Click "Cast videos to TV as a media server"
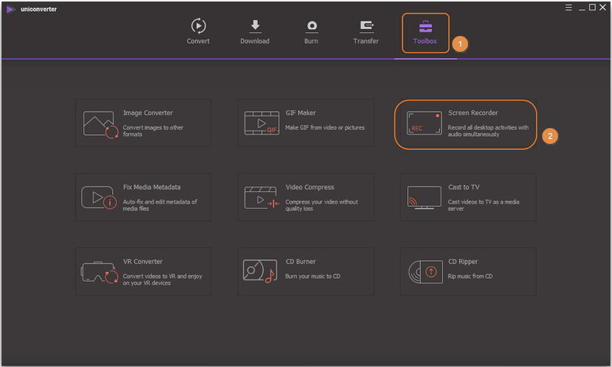 pos(483,205)
